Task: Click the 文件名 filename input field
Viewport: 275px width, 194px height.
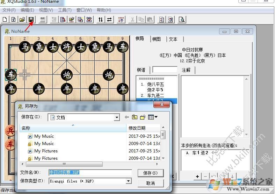Action: [90, 173]
